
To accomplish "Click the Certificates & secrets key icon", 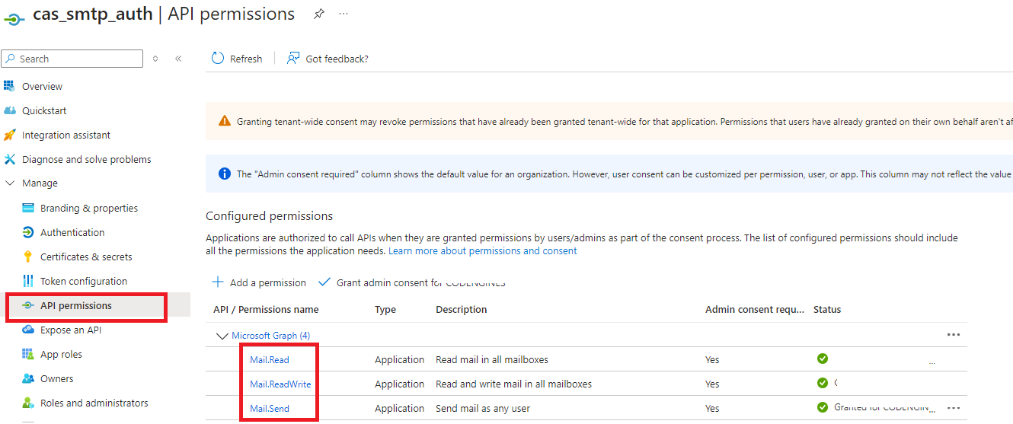I will 28,257.
